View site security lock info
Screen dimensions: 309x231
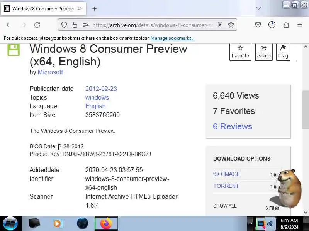click(x=75, y=25)
